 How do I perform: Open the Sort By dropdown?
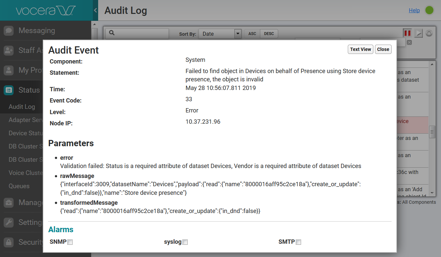tap(237, 33)
